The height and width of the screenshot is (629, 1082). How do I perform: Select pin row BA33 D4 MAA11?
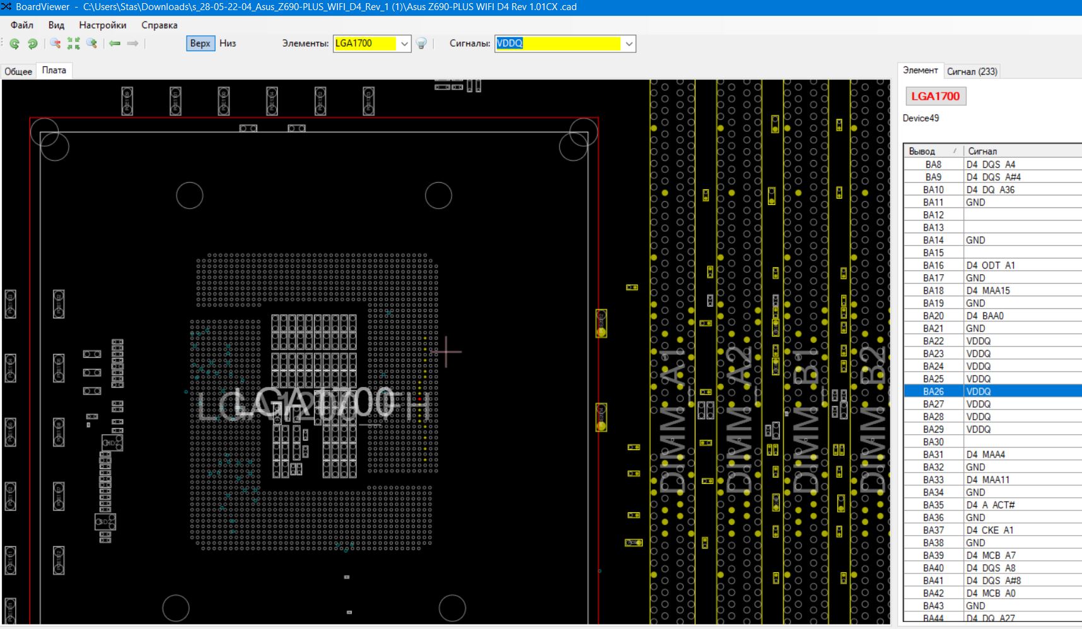coord(993,480)
